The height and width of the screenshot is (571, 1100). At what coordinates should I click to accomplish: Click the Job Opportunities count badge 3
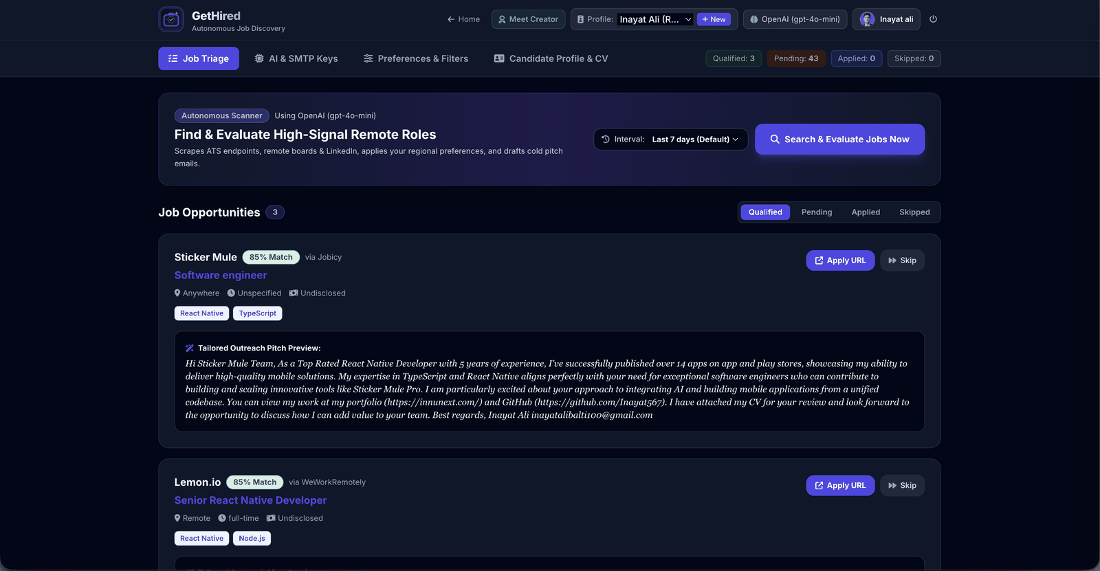tap(275, 212)
